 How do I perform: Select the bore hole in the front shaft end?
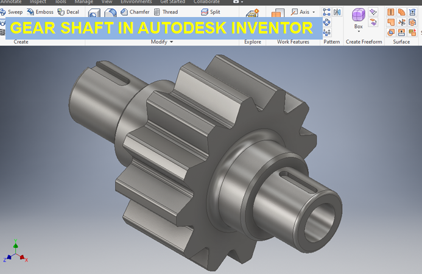pos(320,223)
